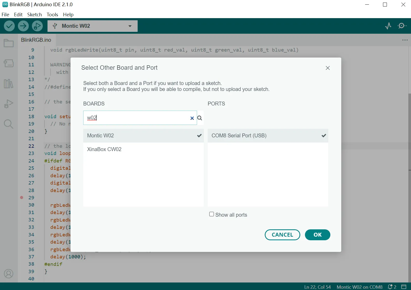The width and height of the screenshot is (411, 290).
Task: Open the Tools menu
Action: coord(52,15)
